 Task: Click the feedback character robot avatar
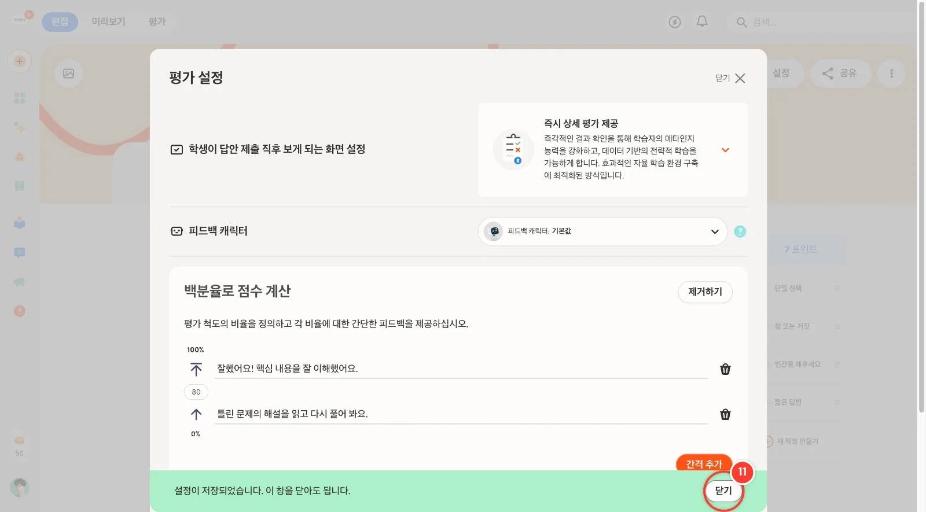tap(494, 231)
